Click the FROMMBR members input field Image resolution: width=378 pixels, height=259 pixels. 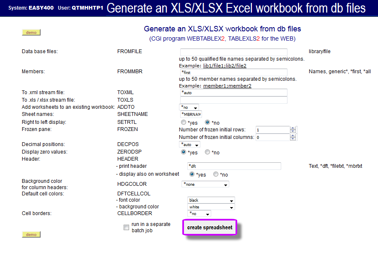click(x=233, y=72)
